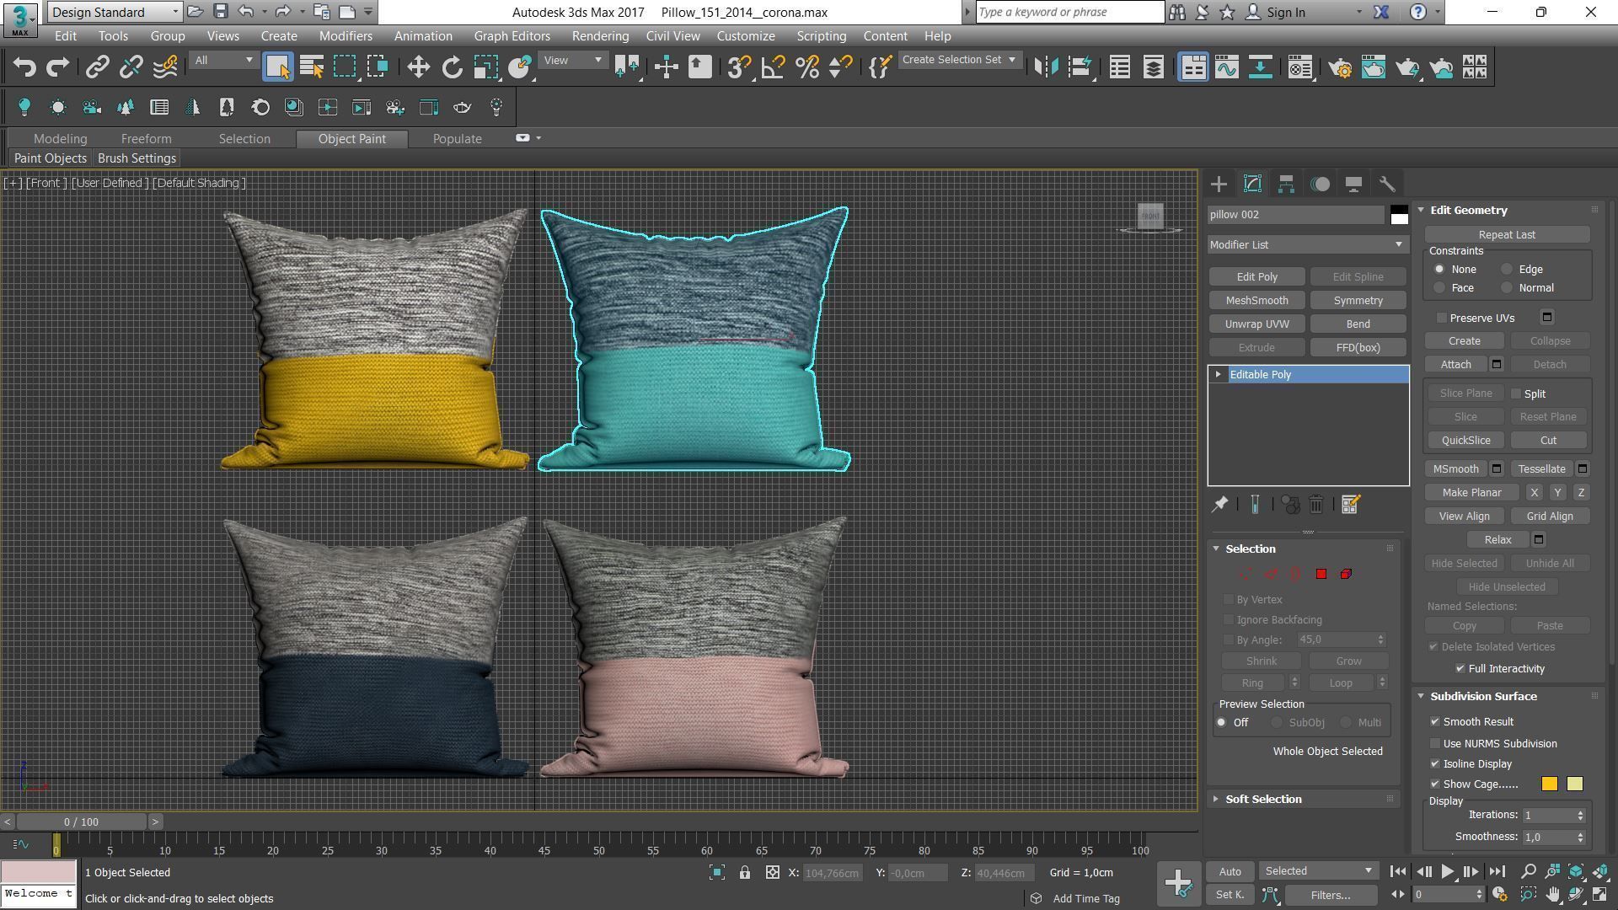This screenshot has height=910, width=1618.
Task: Open the Utilities panel wrench icon
Action: pos(1387,184)
